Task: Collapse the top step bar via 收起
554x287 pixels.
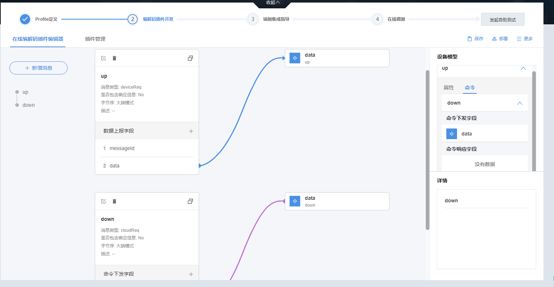Action: [x=273, y=3]
